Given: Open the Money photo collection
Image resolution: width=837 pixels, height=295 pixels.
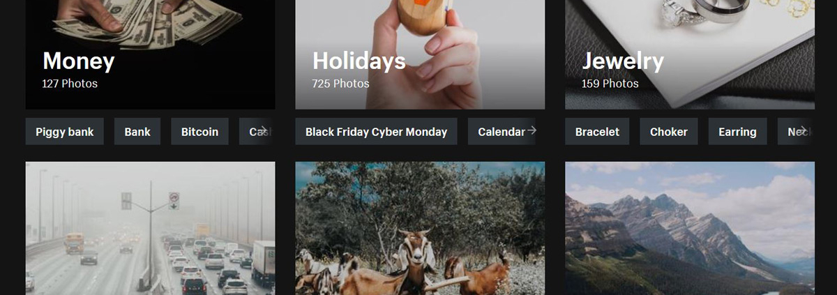Looking at the screenshot, I should (x=150, y=54).
